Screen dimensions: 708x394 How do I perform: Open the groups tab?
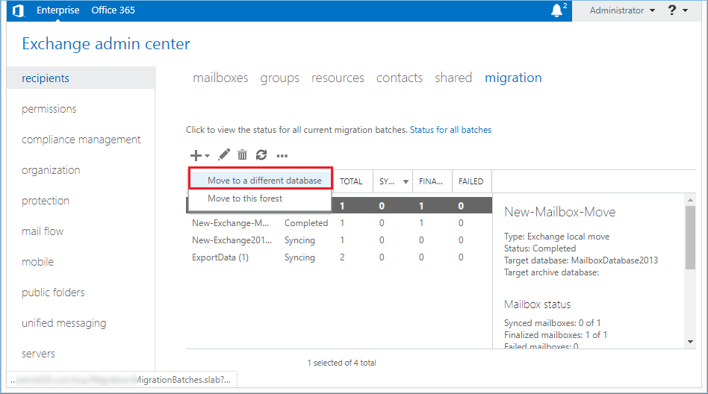coord(279,78)
